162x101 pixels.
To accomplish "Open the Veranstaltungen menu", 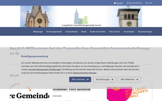I will click(145, 32).
